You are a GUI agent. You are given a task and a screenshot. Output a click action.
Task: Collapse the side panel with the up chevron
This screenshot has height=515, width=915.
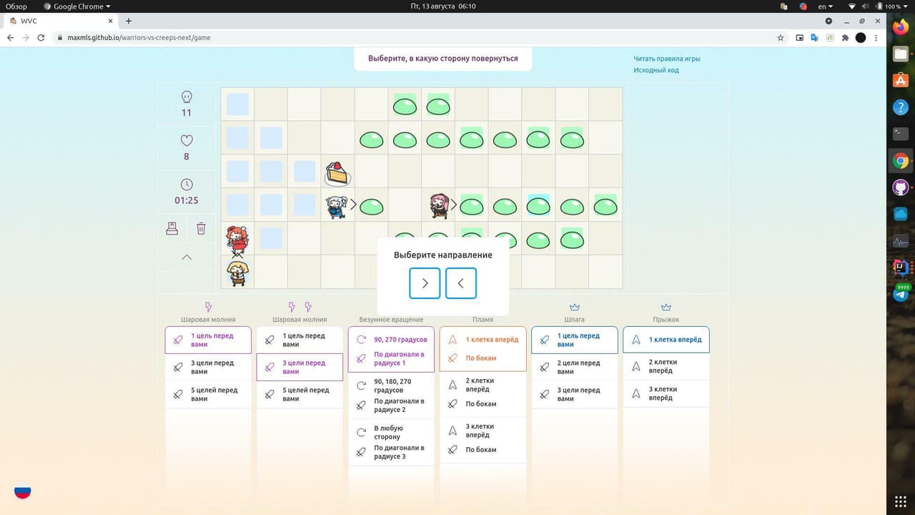click(x=187, y=257)
